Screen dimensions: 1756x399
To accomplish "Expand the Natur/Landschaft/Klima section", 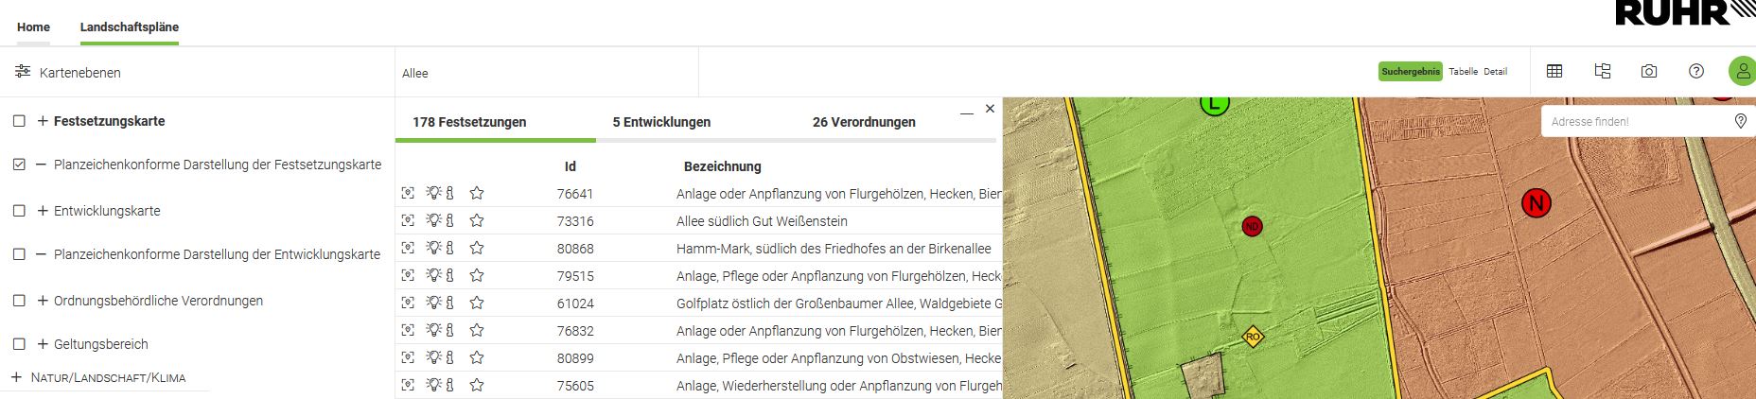I will coord(16,377).
